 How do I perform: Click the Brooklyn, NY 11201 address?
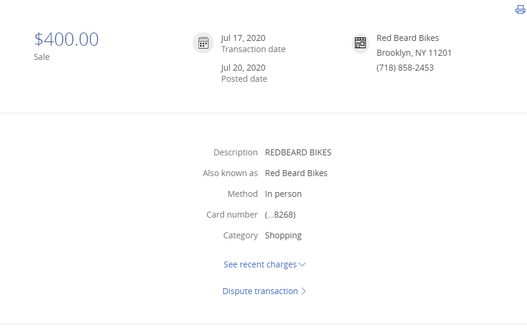(414, 53)
